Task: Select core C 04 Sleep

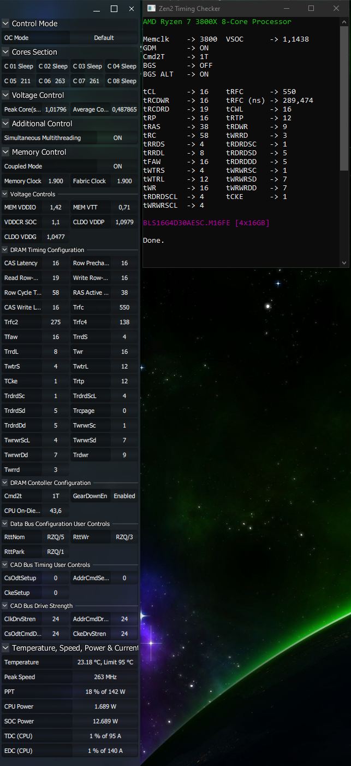Action: [122, 66]
